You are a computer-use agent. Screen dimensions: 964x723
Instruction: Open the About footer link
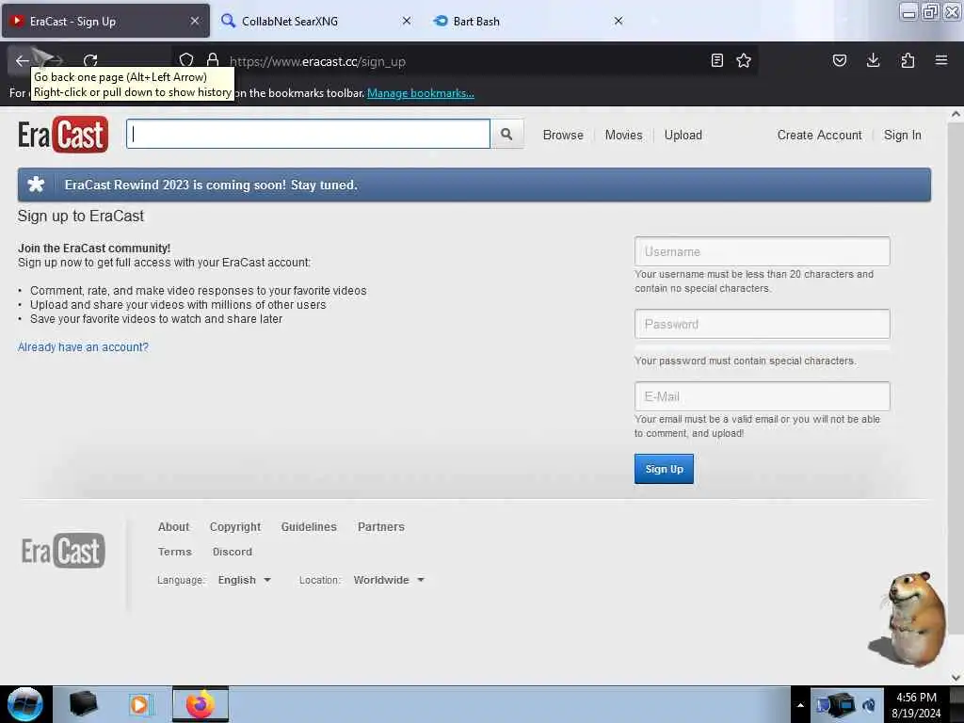tap(173, 527)
